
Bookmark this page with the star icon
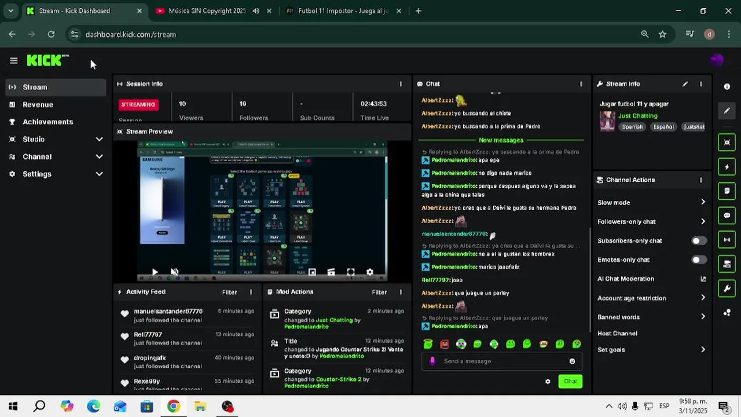[662, 34]
